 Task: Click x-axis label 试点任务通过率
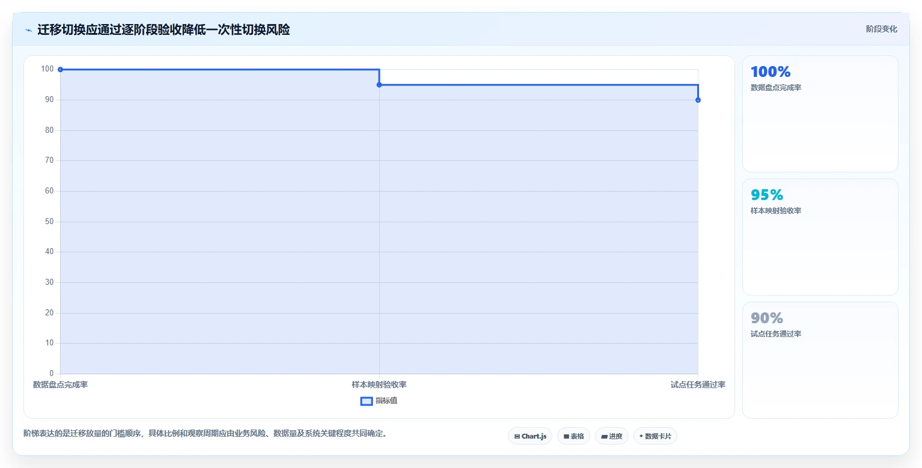[x=698, y=384]
